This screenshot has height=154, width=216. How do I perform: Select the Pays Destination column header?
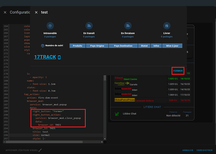click(x=123, y=46)
